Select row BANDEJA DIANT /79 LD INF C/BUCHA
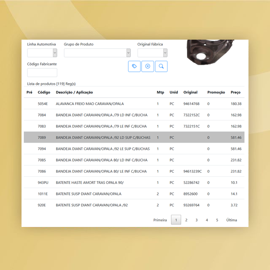Image resolution: width=270 pixels, height=270 pixels. pos(134,115)
